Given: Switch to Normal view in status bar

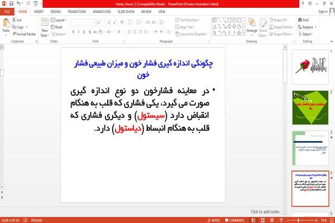Looking at the screenshot, I should (253, 220).
